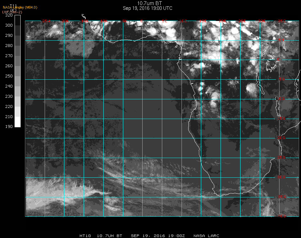
Task: Click the "Sep 19, 2016 19:00 UTC" date text
Action: click(148, 8)
